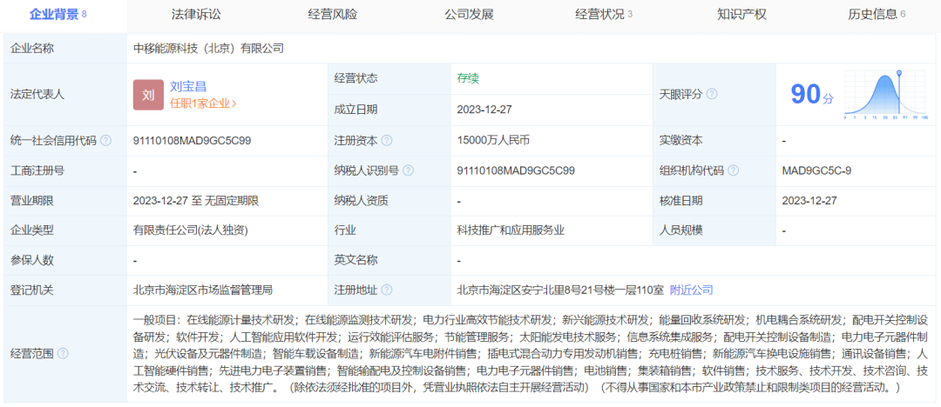Show help icon next to 注册地址

tap(387, 290)
